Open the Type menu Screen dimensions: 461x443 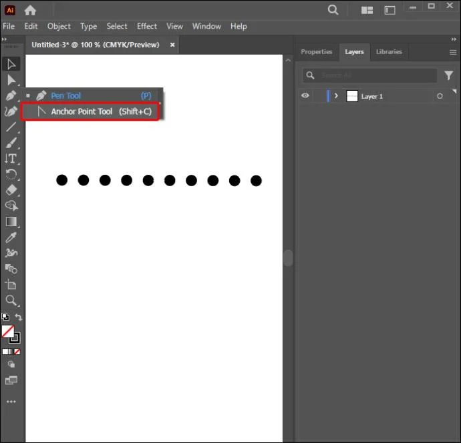tap(88, 27)
